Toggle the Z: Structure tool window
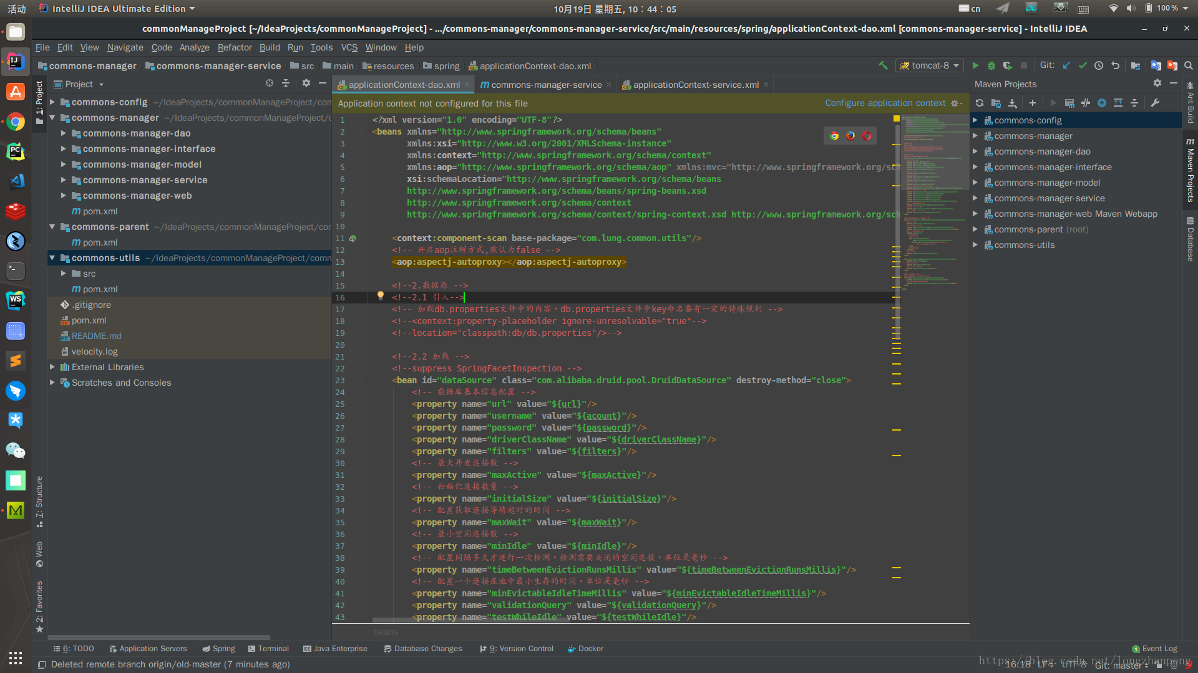Viewport: 1198px width, 673px height. click(x=39, y=502)
